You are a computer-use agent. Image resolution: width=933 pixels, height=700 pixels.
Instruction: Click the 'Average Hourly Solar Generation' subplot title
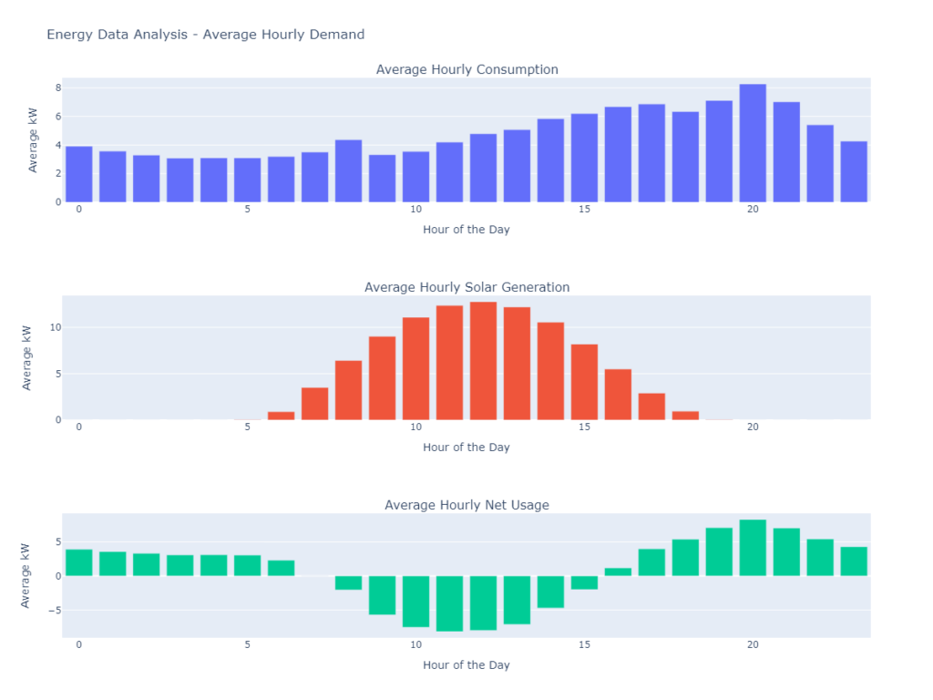466,287
